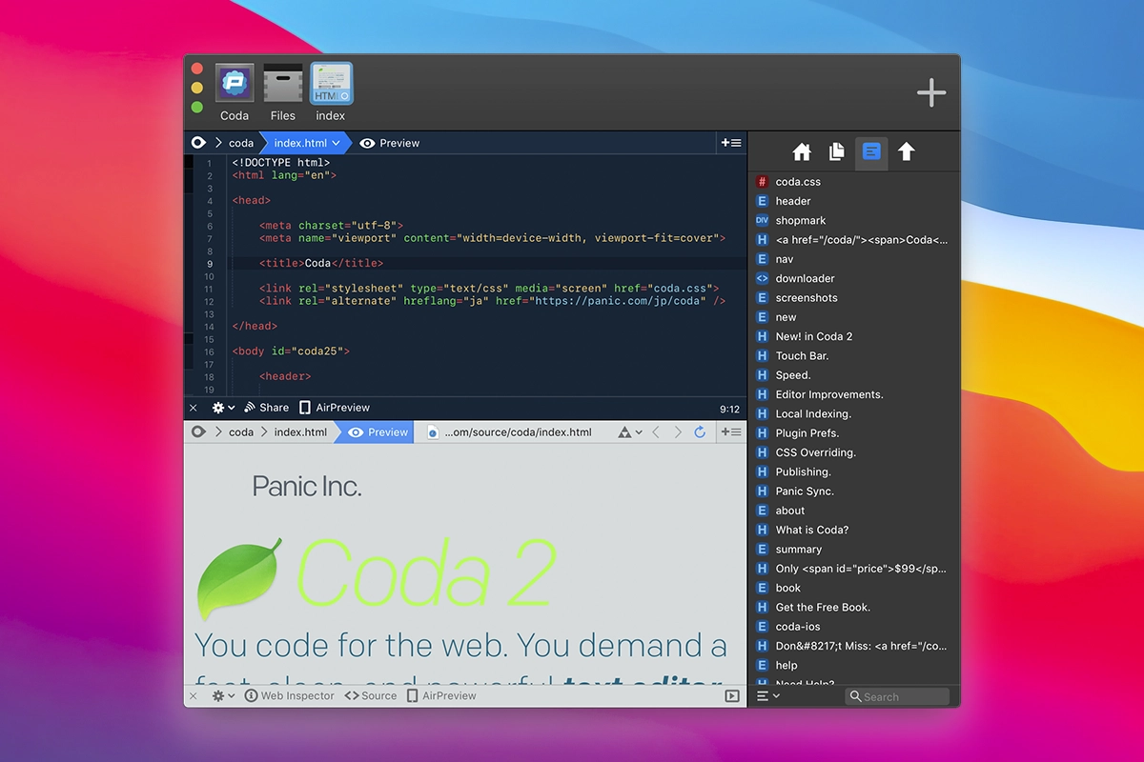This screenshot has width=1144, height=762.
Task: Open the navigator sort options dropdown
Action: point(767,696)
